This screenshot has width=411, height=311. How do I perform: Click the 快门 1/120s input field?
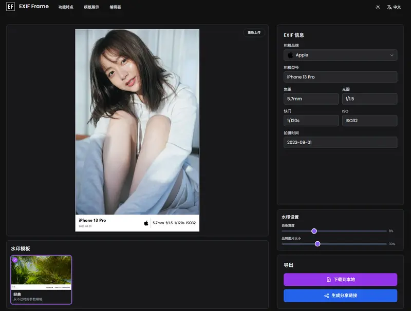[311, 121]
